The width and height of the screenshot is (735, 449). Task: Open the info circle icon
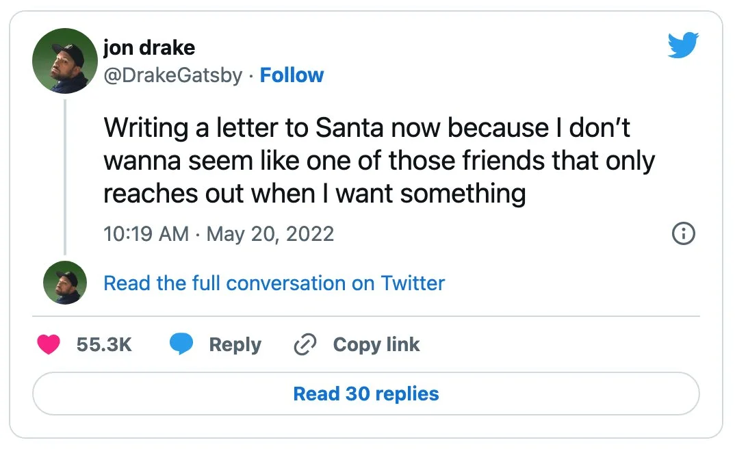(x=684, y=234)
